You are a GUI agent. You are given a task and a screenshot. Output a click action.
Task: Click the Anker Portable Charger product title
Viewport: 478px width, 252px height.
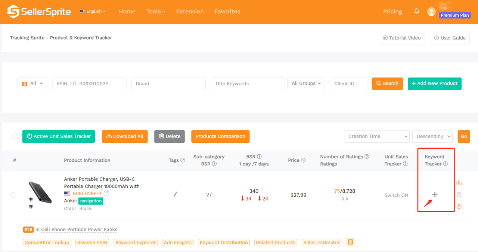(102, 183)
